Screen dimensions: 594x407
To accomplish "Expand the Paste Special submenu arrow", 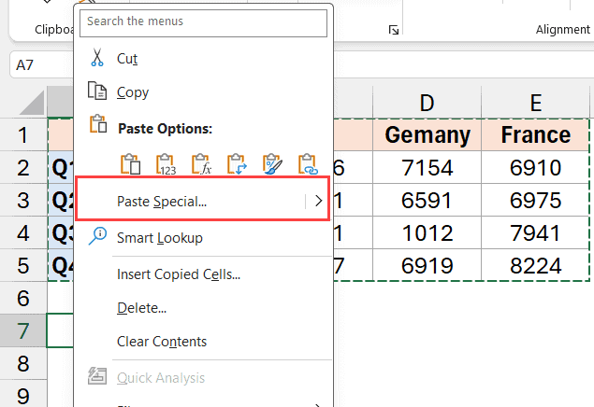I will pos(318,201).
